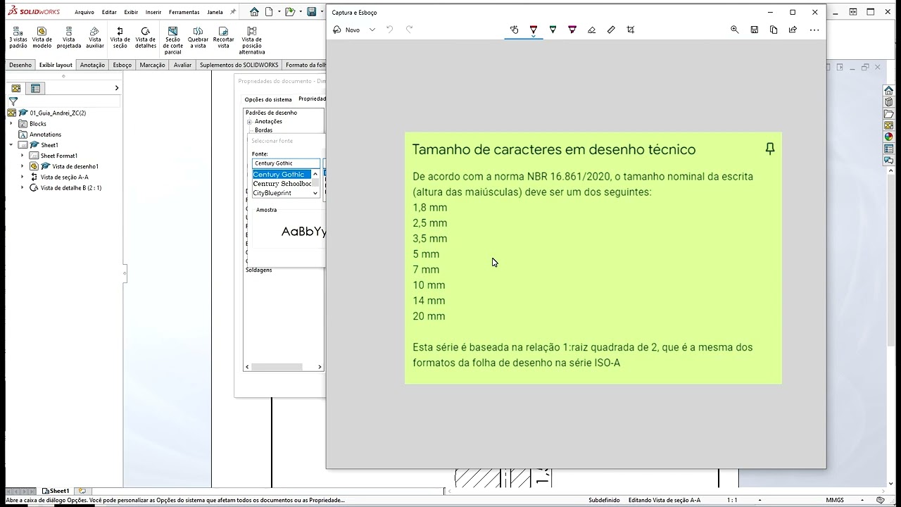Switch to Opções do sistema tab

(268, 99)
